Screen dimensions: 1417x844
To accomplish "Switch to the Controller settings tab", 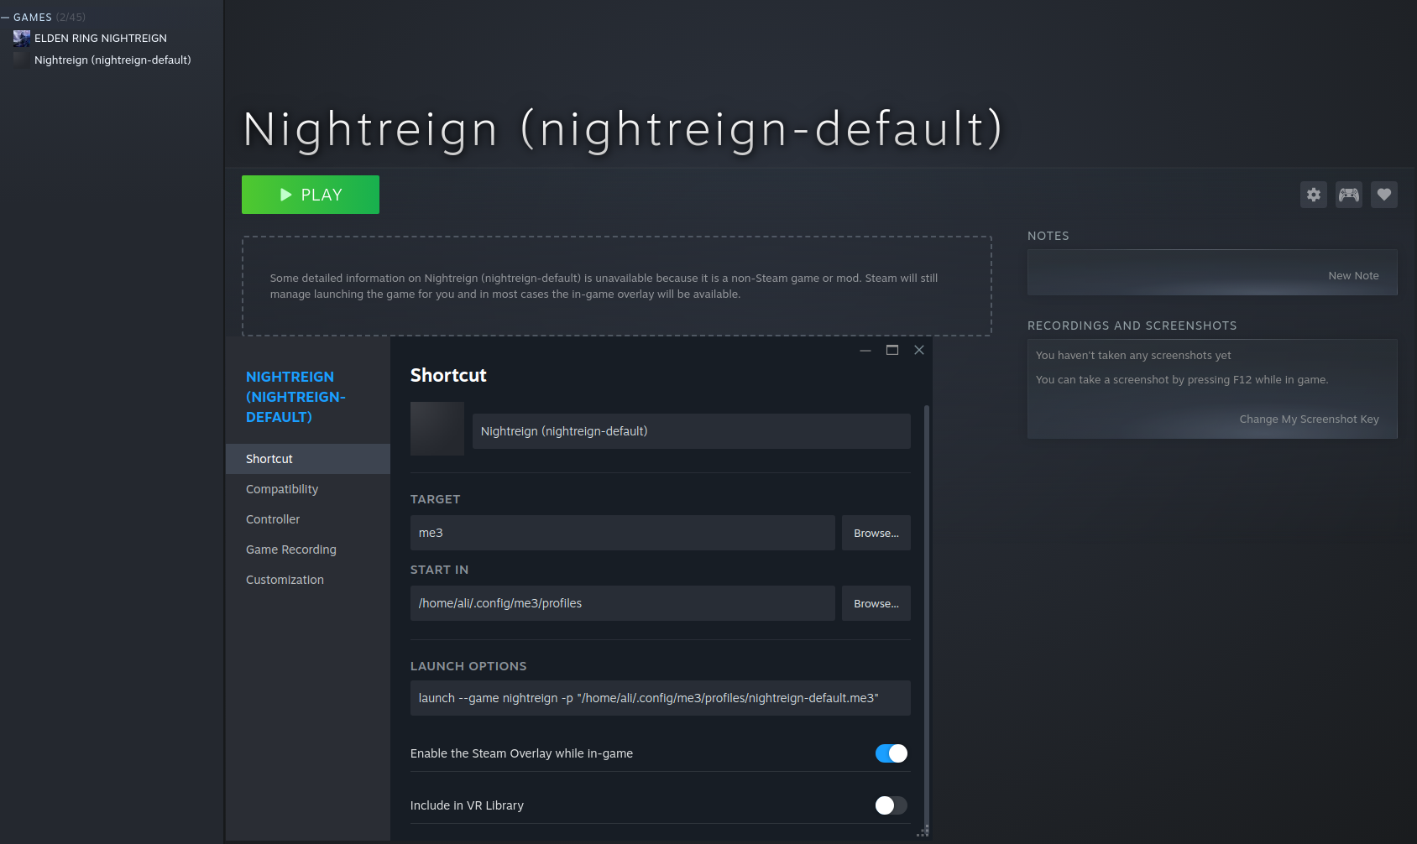I will (x=273, y=519).
